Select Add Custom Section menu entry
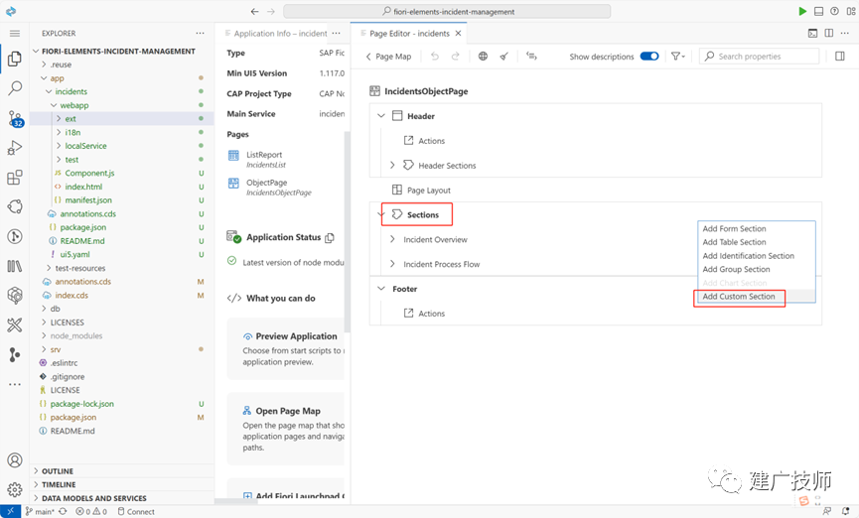859x518 pixels. coord(739,297)
